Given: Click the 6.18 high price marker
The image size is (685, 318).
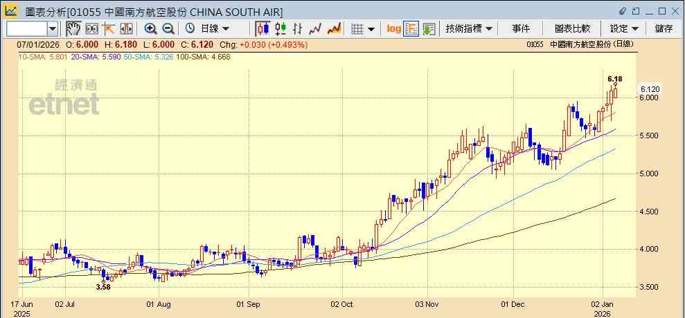Looking at the screenshot, I should click(x=614, y=79).
